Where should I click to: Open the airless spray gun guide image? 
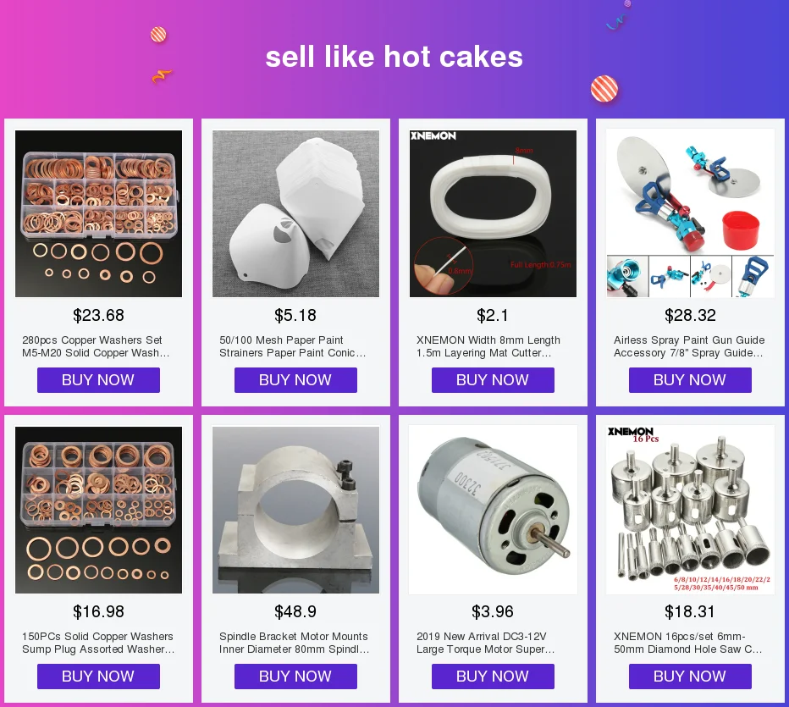(691, 213)
